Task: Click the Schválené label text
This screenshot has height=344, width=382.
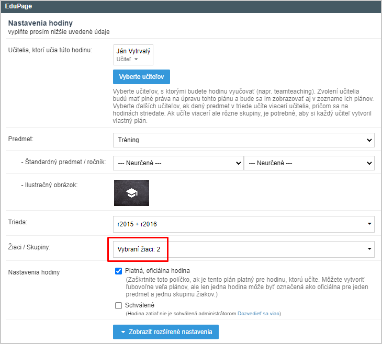Action: tap(140, 305)
